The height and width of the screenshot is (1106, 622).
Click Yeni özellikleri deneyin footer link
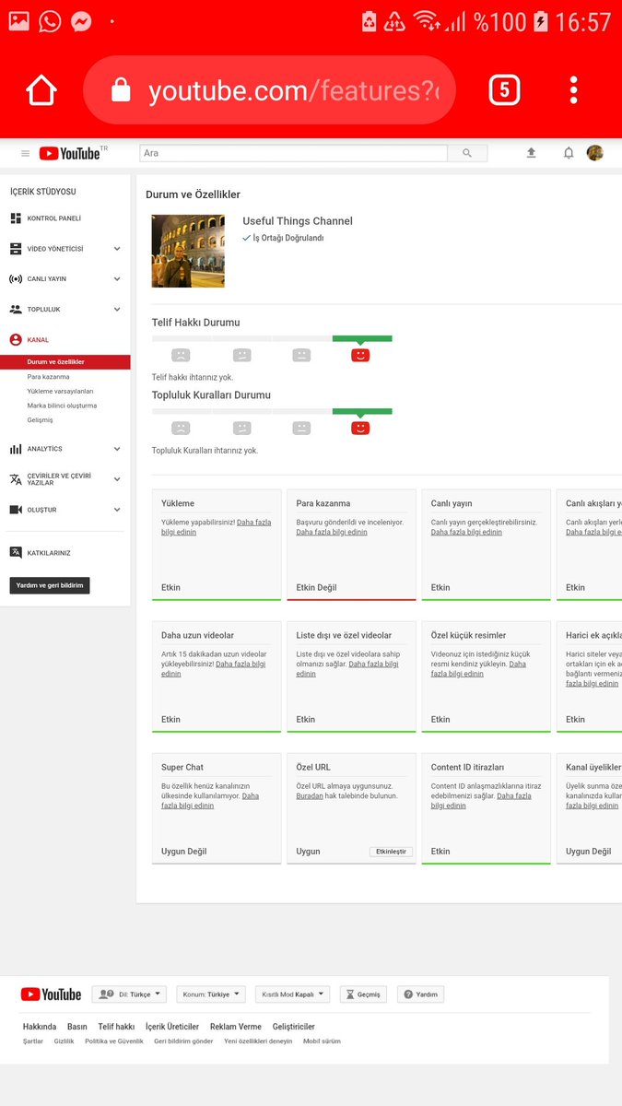click(x=258, y=1041)
